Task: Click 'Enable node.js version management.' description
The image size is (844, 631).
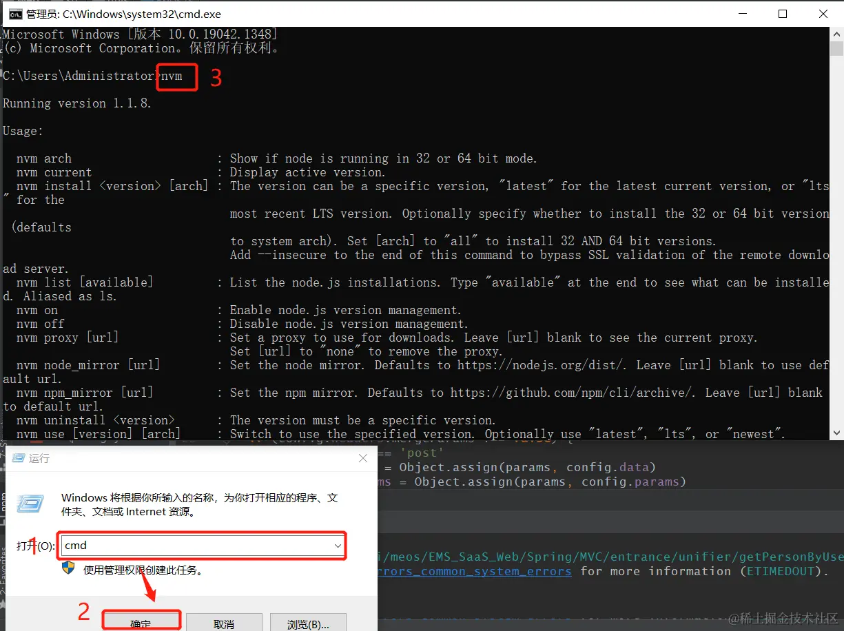Action: pos(346,310)
